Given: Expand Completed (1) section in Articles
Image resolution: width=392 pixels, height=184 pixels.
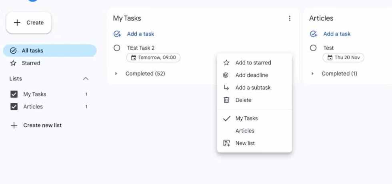Looking at the screenshot, I should [x=313, y=74].
